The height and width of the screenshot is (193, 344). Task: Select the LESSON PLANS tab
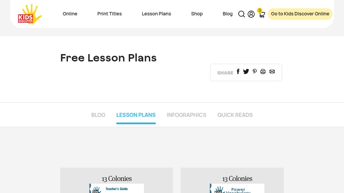point(136,115)
